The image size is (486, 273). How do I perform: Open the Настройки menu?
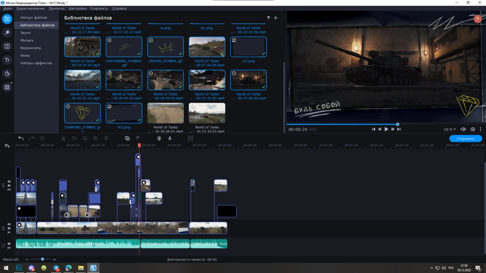(77, 8)
